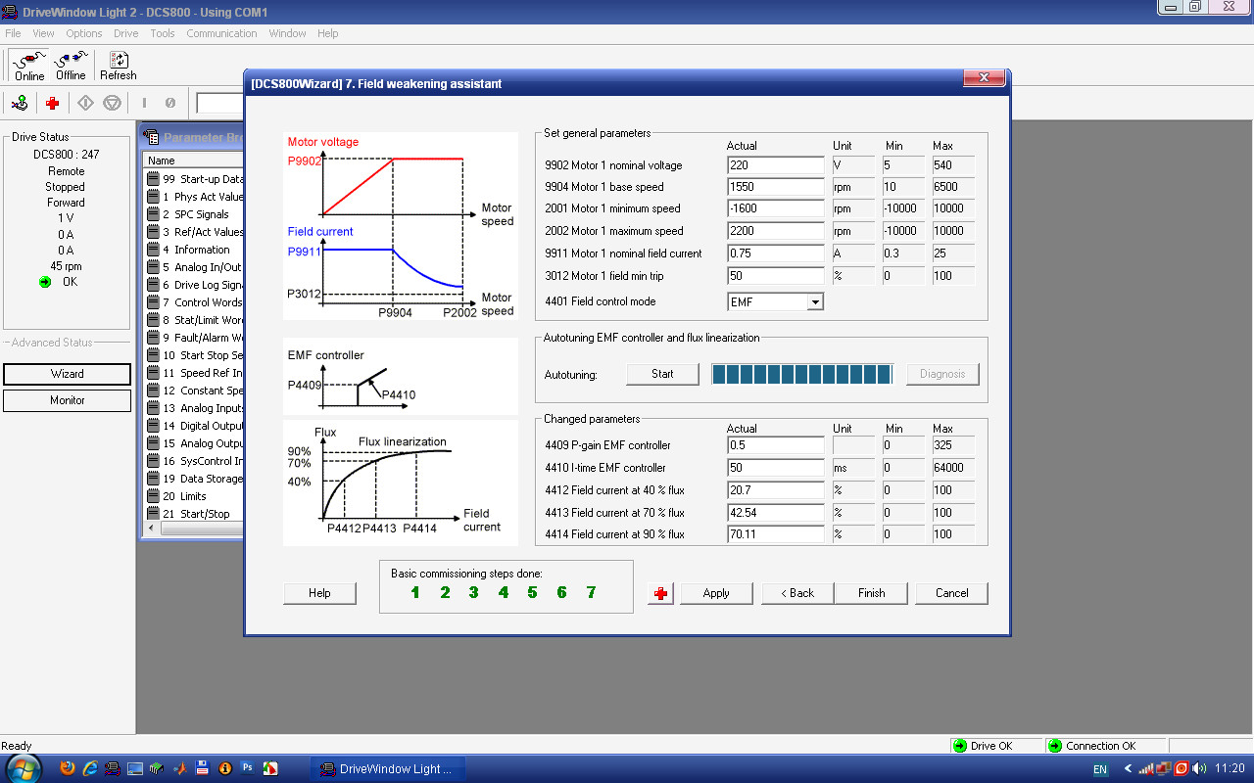The image size is (1254, 783).
Task: Click the Motor 1 base speed field
Action: point(776,187)
